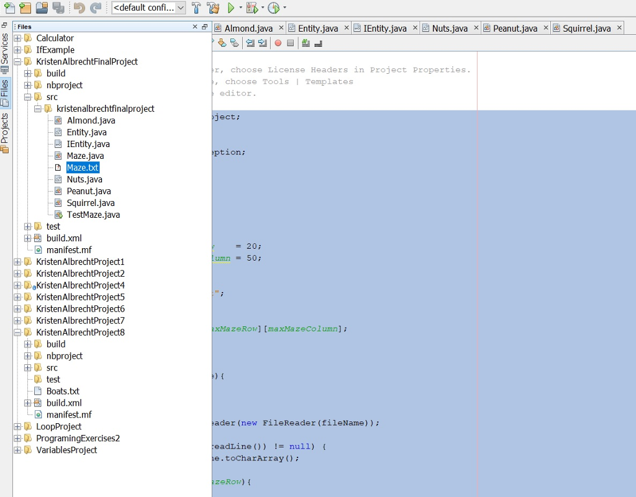Click the Undo toolbar icon
This screenshot has height=497, width=636.
78,7
